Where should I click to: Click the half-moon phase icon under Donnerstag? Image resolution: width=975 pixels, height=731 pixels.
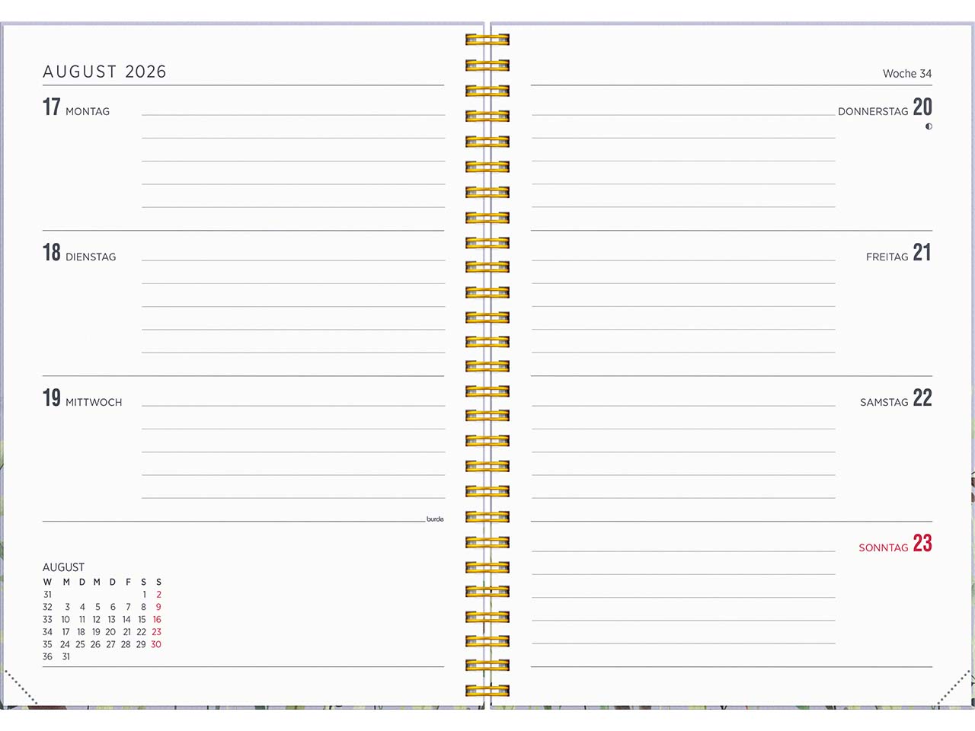click(928, 126)
